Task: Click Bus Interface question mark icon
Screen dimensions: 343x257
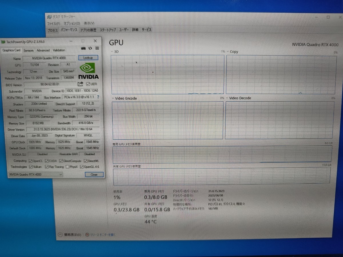Action: pos(98,97)
